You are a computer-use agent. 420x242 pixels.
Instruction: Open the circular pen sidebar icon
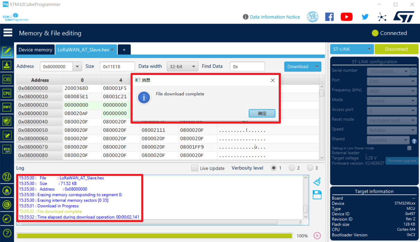[7, 219]
